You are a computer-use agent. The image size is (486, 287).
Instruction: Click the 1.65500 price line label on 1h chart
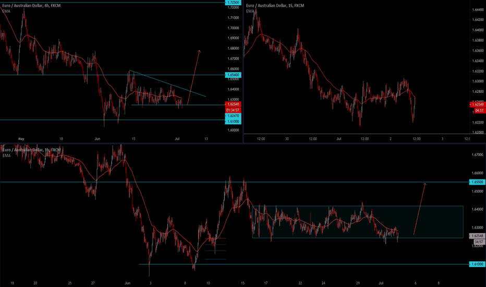click(478, 182)
